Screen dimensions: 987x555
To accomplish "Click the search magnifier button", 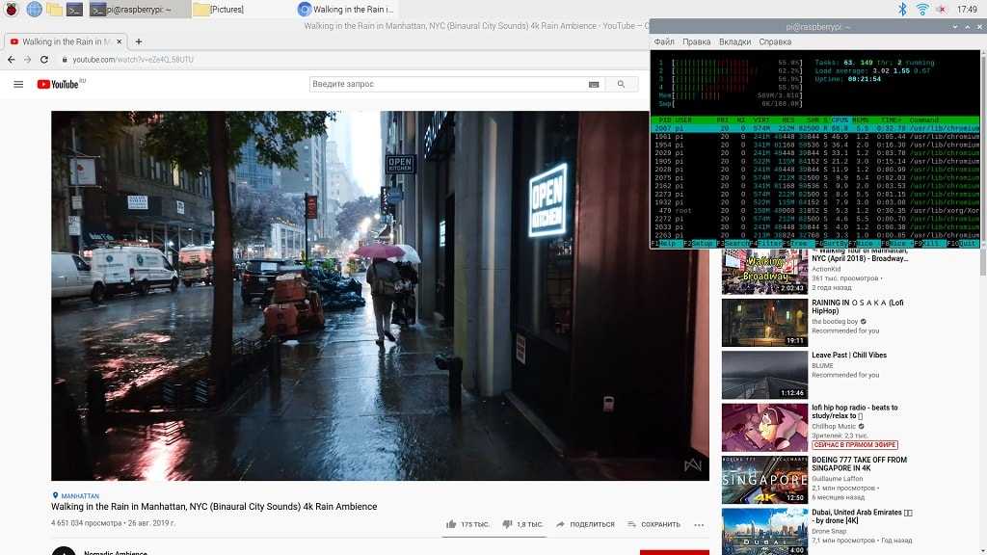I will (622, 84).
